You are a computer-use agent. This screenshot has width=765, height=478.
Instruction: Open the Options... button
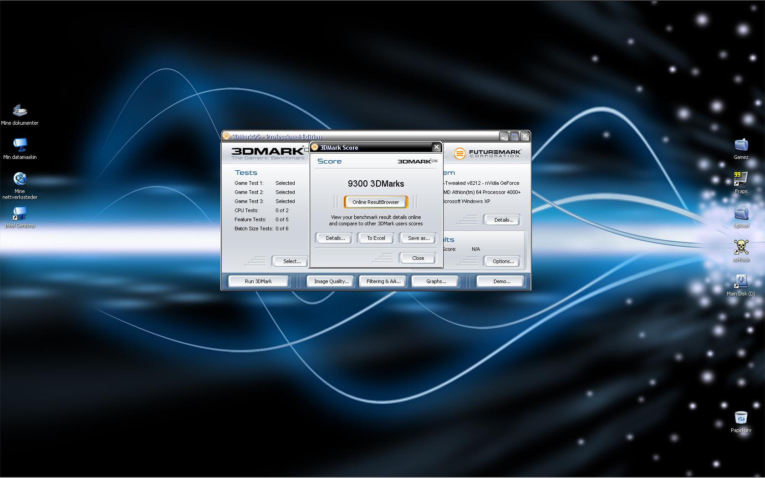[503, 261]
